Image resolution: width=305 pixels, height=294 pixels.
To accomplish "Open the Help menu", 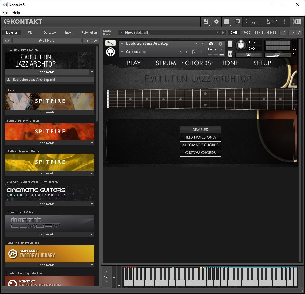I will (16, 12).
